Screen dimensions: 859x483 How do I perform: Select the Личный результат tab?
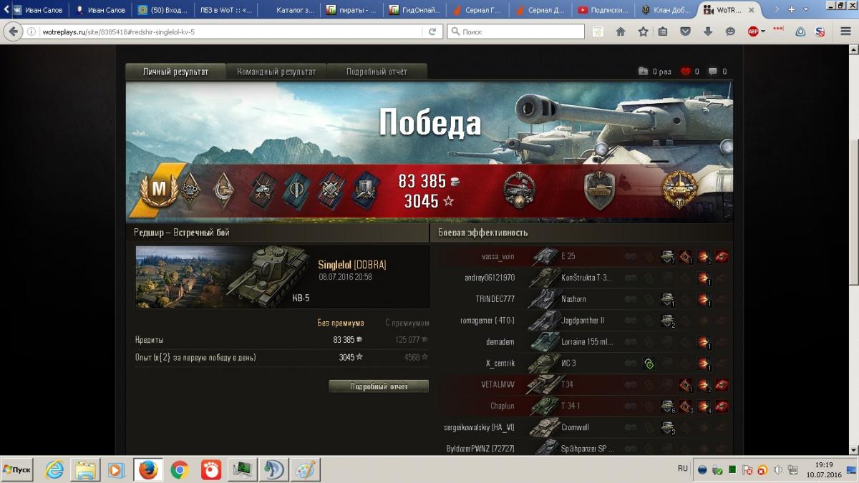pyautogui.click(x=175, y=72)
